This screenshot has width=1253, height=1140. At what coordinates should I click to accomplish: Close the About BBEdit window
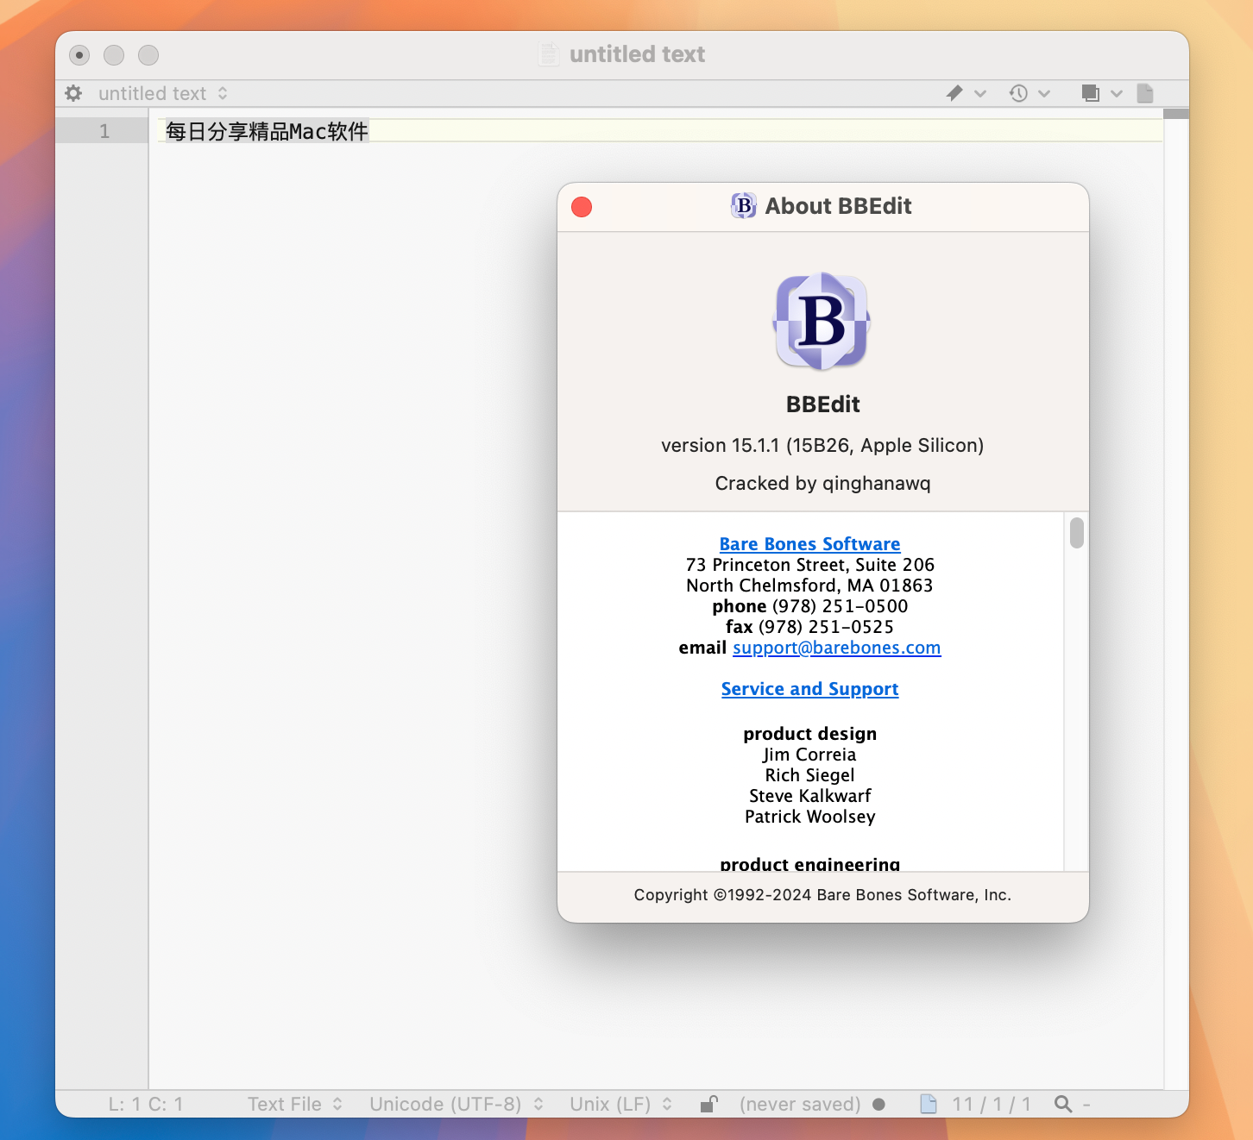(582, 207)
